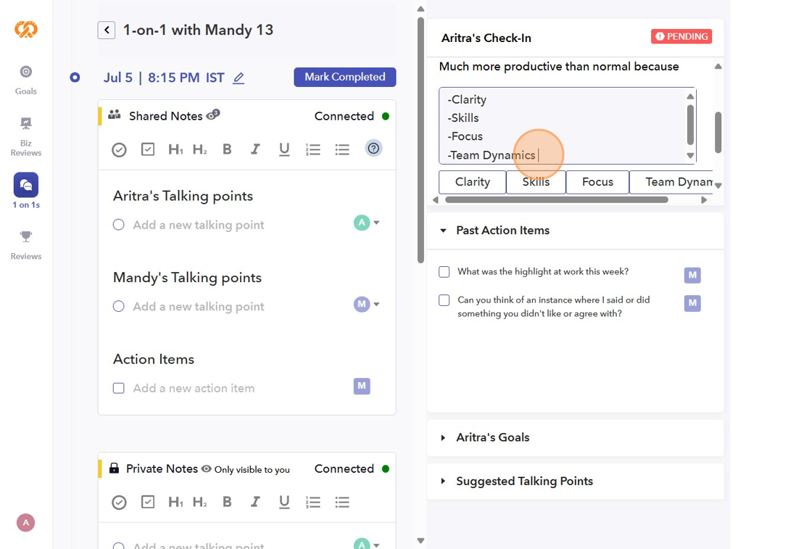Viewport: 812px width, 549px height.
Task: Edit the meeting date with pencil icon
Action: pos(239,78)
